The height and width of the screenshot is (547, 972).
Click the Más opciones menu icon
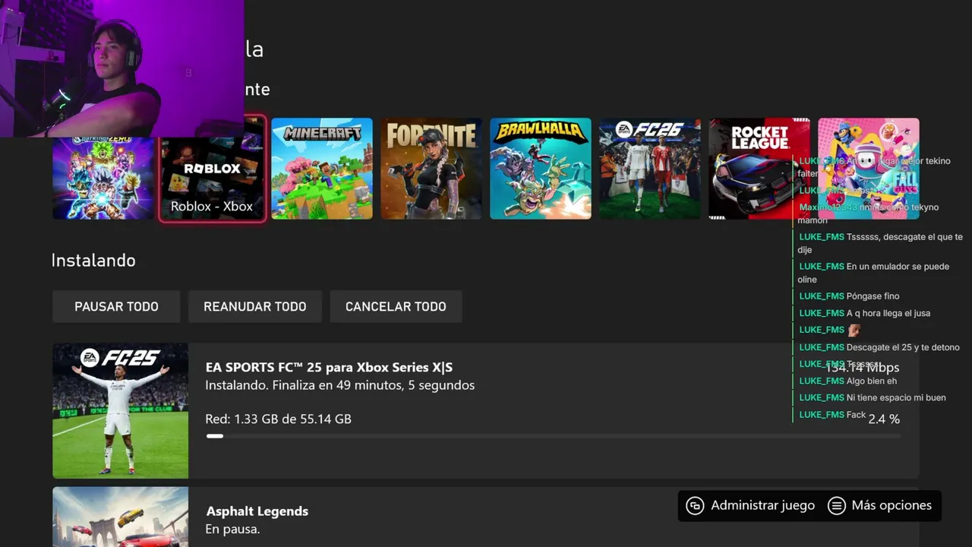(836, 506)
